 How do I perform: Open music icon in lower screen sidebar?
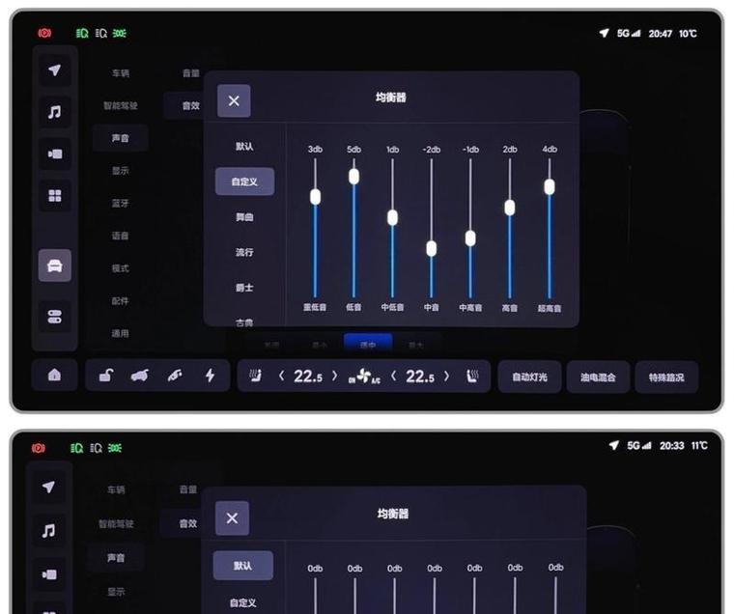[x=48, y=530]
